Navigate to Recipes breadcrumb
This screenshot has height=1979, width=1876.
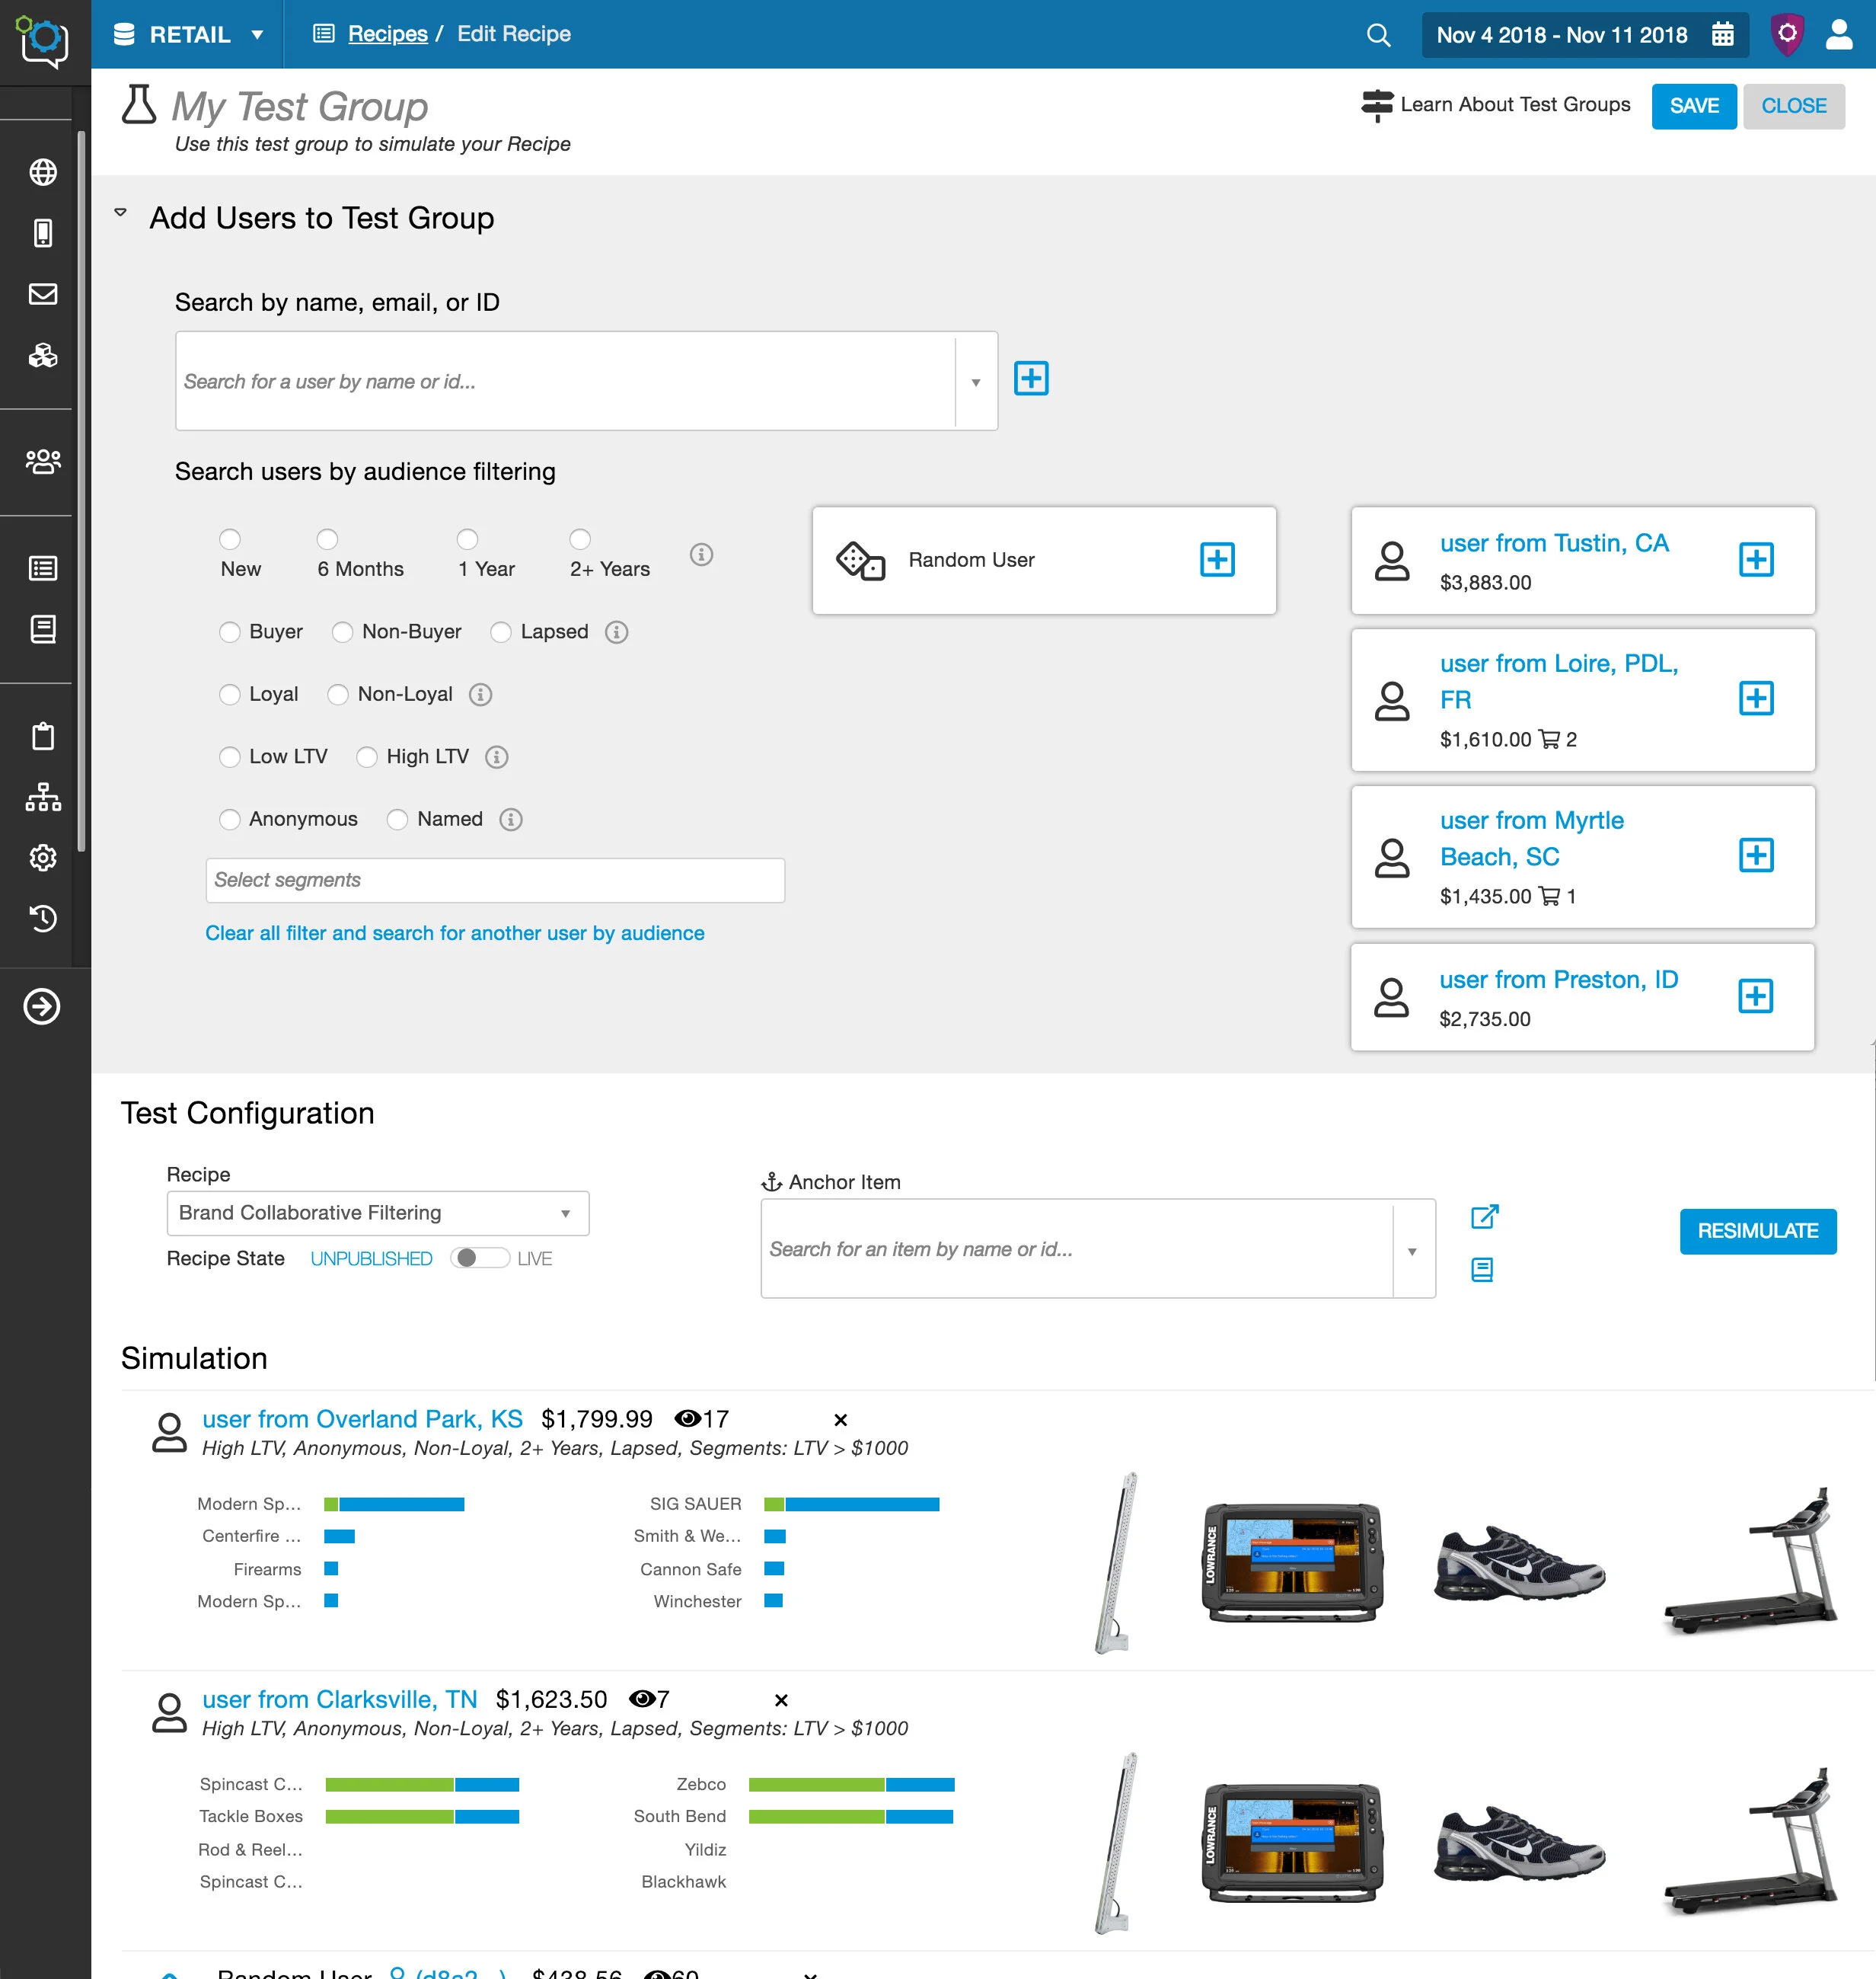point(387,34)
